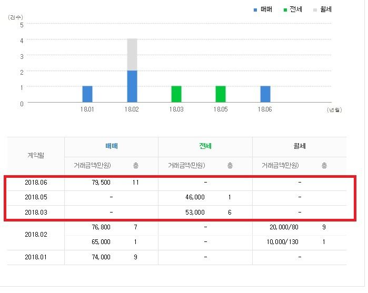Click the 18.01 axis label

point(87,109)
